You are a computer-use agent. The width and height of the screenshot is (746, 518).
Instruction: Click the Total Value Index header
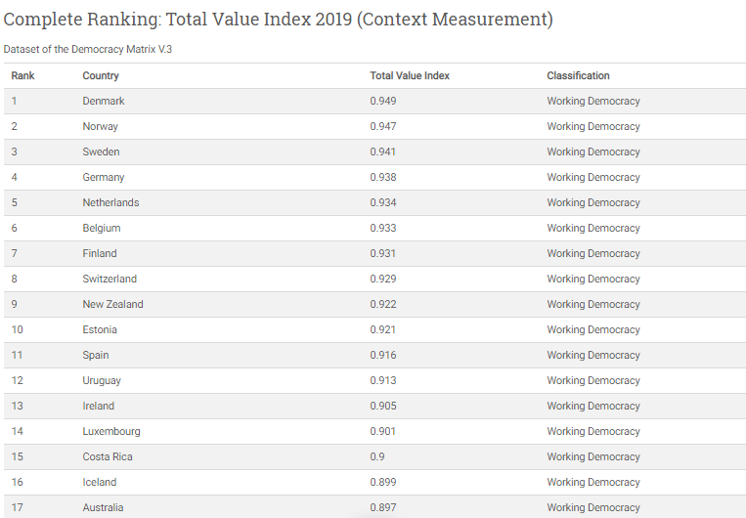[410, 75]
